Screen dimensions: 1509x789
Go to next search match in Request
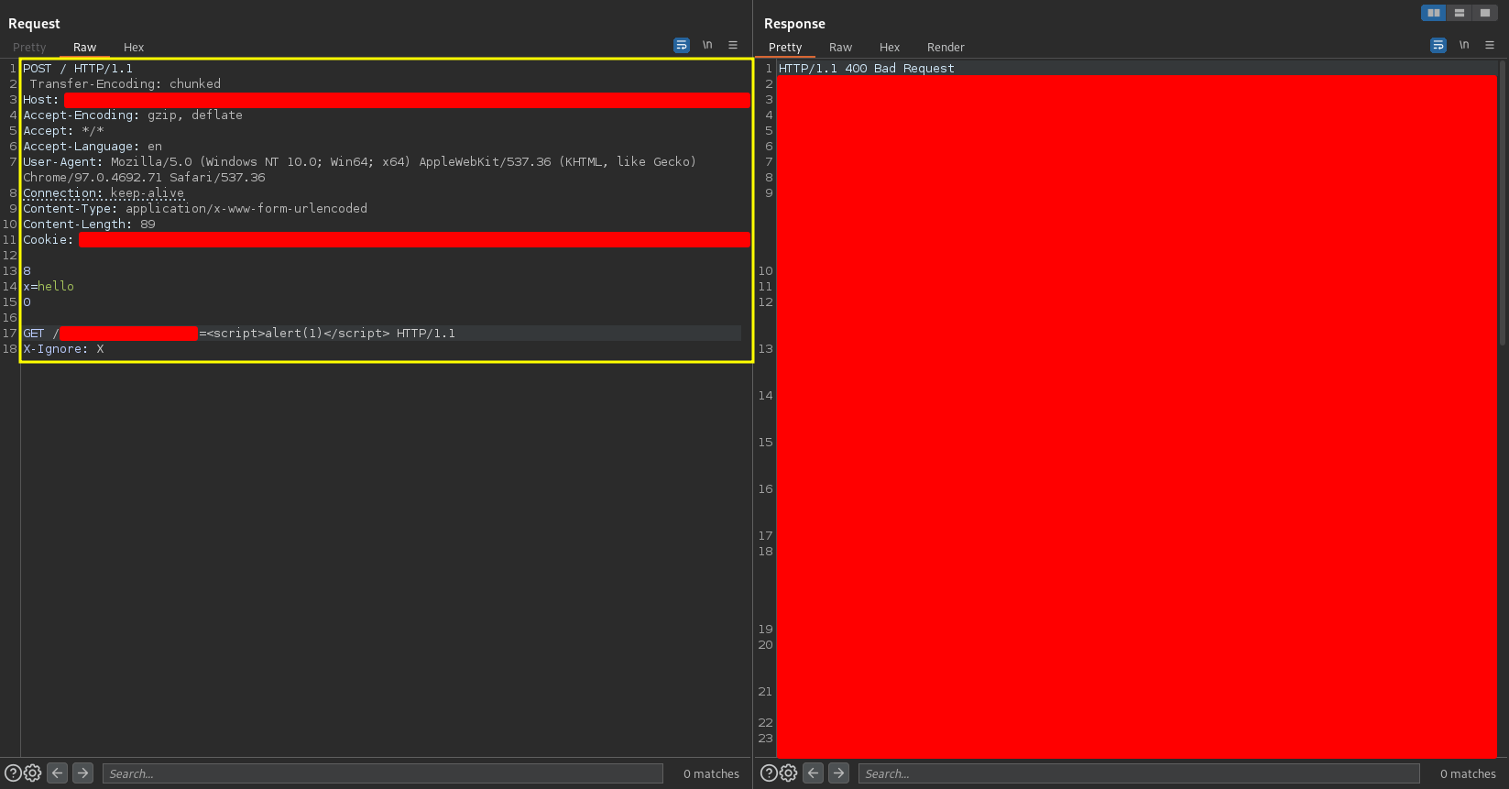[83, 773]
